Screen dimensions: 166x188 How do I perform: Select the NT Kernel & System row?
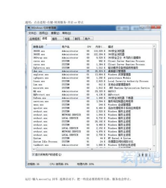pyautogui.click(x=92, y=138)
